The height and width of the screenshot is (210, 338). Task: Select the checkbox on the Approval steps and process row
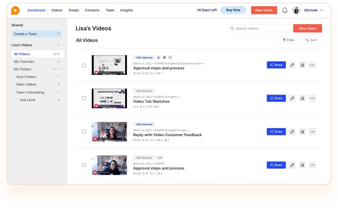[84, 65]
